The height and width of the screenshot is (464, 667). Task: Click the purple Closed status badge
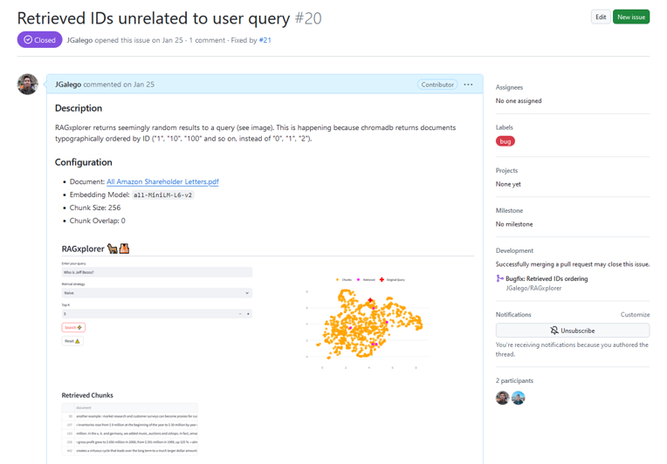click(x=39, y=40)
